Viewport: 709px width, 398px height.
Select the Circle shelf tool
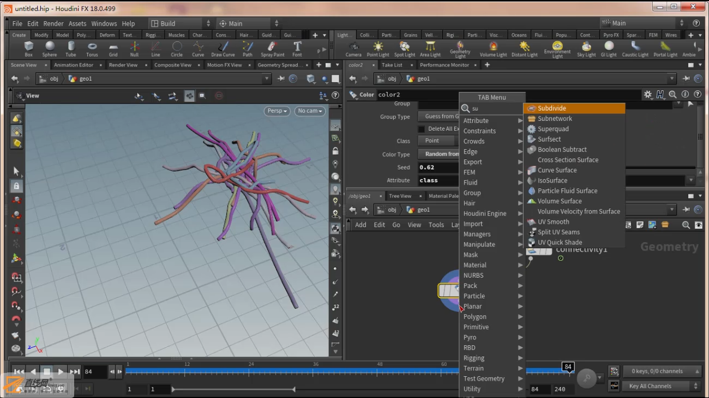point(177,49)
